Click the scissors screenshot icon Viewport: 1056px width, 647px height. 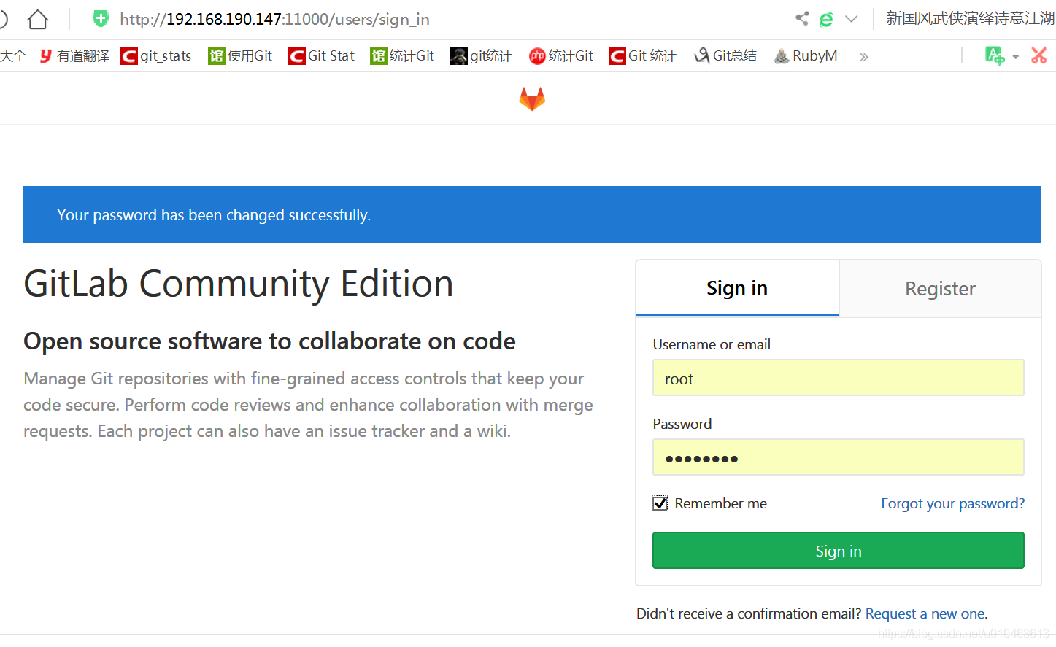tap(1039, 55)
